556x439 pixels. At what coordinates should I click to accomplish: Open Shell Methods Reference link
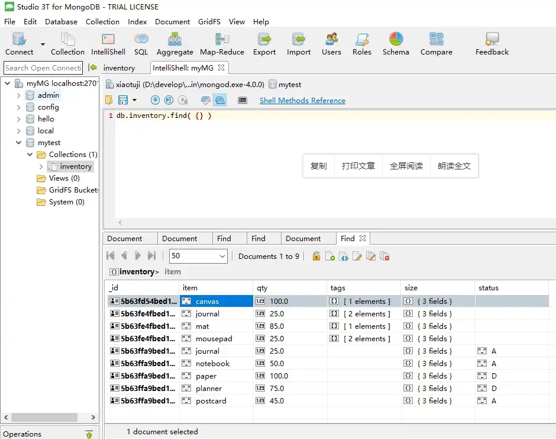coord(302,100)
